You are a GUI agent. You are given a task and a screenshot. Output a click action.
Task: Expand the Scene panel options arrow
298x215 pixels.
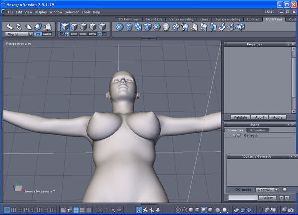click(288, 124)
